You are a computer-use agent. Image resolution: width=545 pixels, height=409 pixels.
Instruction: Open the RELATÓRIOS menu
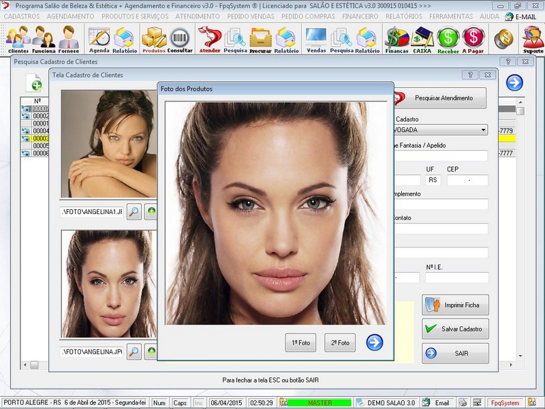tap(404, 16)
